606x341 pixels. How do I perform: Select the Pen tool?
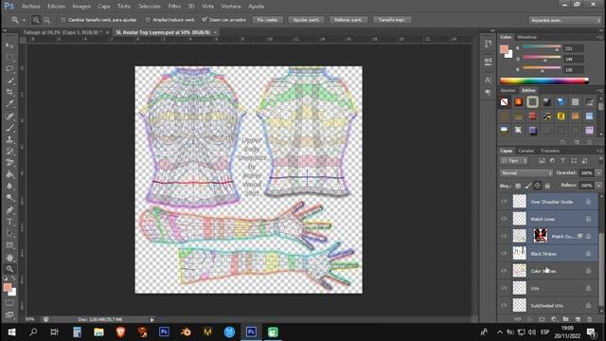(x=9, y=210)
